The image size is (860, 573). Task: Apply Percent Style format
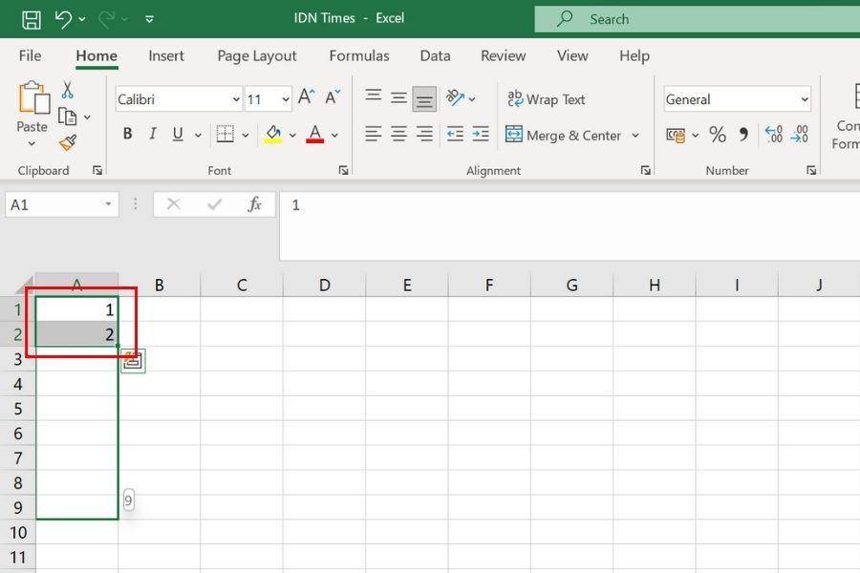(x=718, y=135)
